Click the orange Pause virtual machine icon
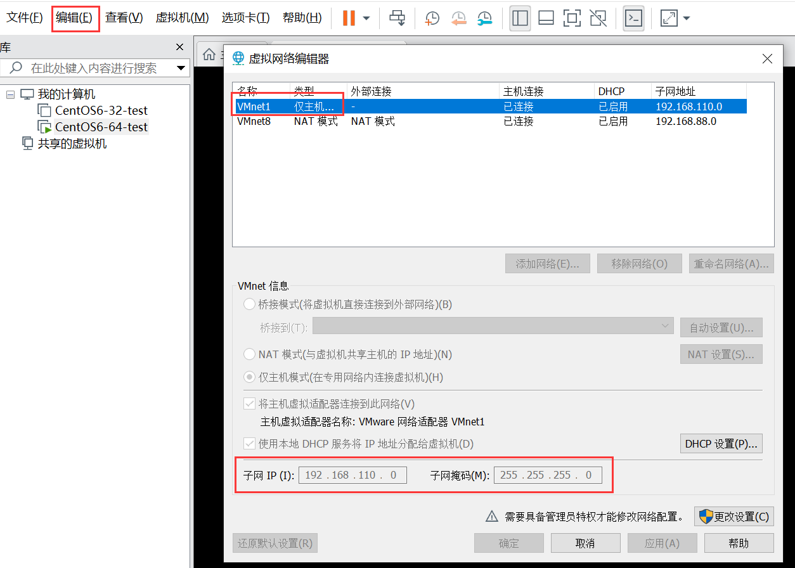This screenshot has height=568, width=795. click(349, 18)
